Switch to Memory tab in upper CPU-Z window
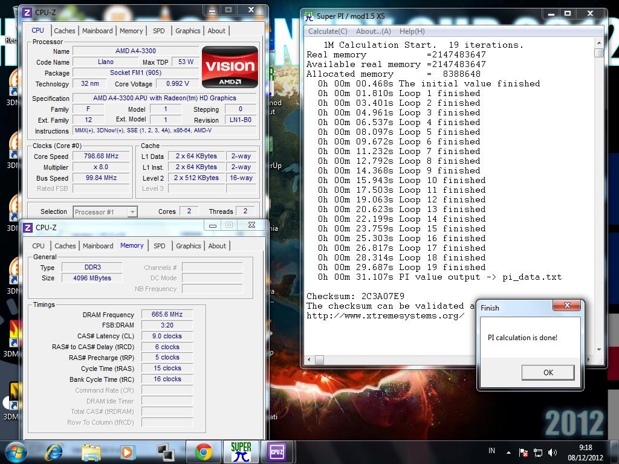Screen dimensions: 619x464 [x=131, y=31]
